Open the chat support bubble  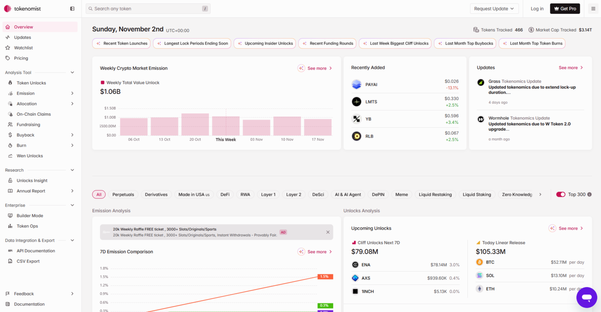(x=586, y=297)
